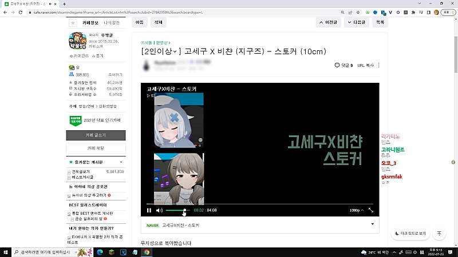The width and height of the screenshot is (458, 257).
Task: Jump back to top of page arrow
Action: [439, 234]
